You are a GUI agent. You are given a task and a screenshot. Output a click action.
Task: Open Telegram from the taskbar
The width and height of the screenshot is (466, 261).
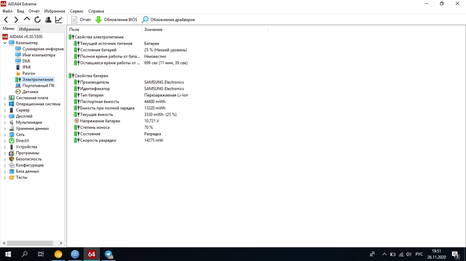pyautogui.click(x=108, y=254)
